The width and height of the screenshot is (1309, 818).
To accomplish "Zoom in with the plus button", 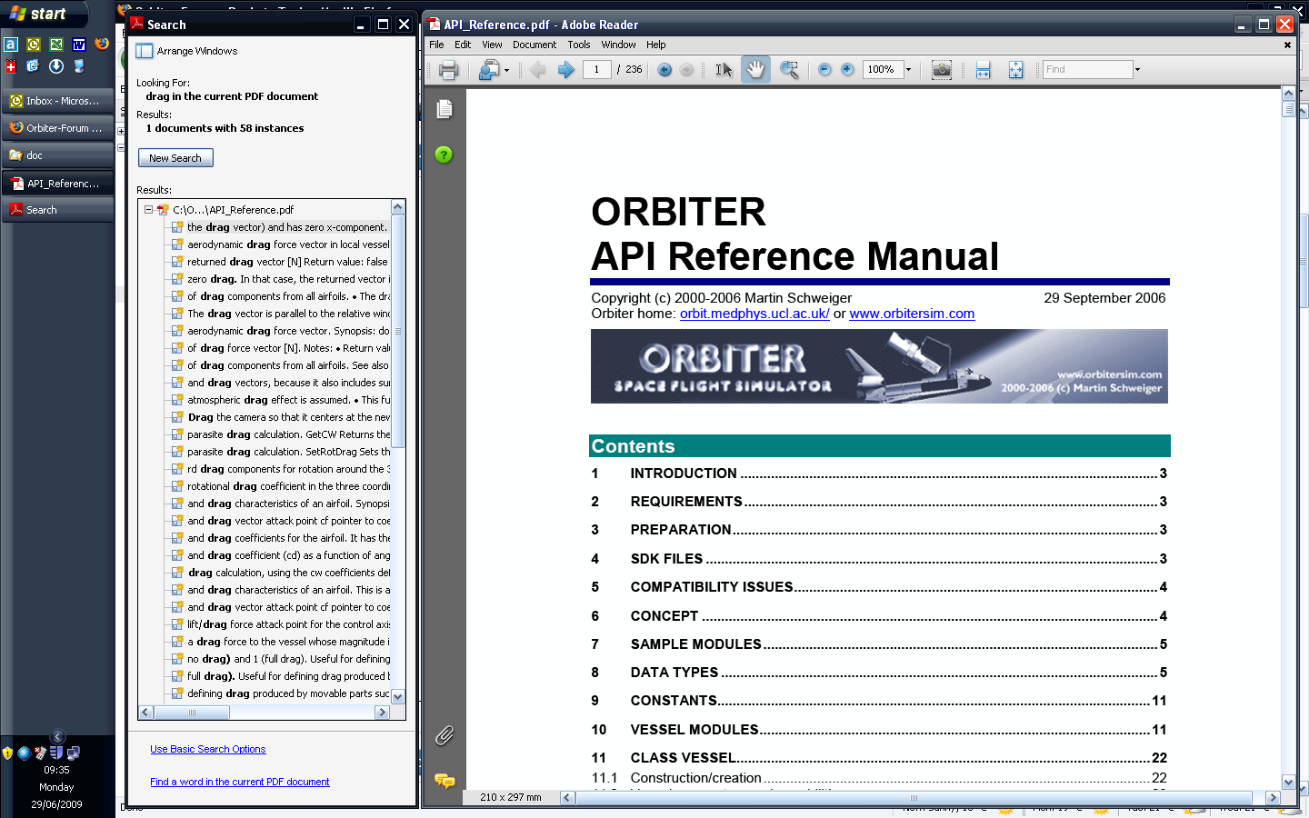I will [x=847, y=70].
